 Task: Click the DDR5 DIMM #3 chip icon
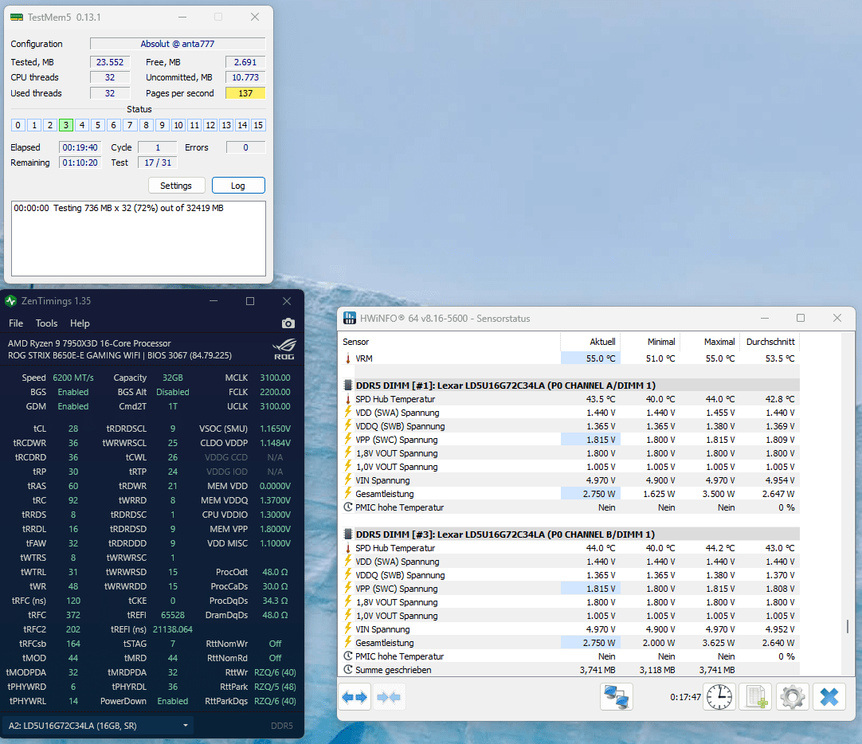[348, 534]
